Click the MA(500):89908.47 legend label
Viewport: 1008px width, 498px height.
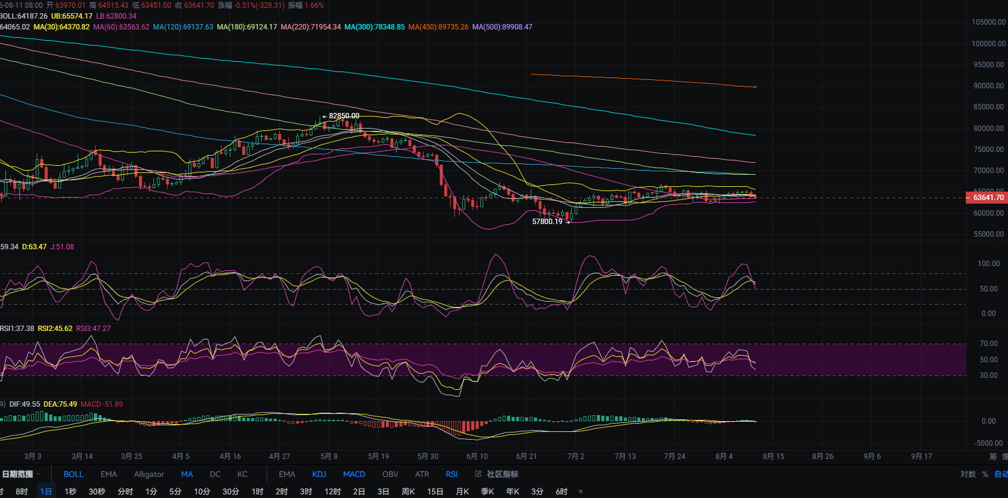(502, 27)
